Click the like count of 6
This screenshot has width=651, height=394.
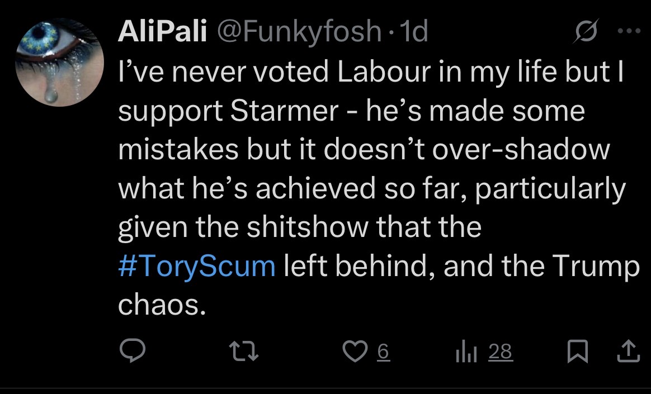click(383, 351)
